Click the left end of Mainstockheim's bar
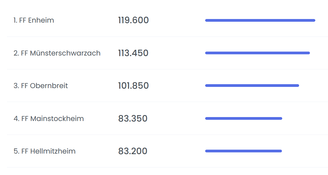The height and width of the screenshot is (175, 328). tap(207, 118)
